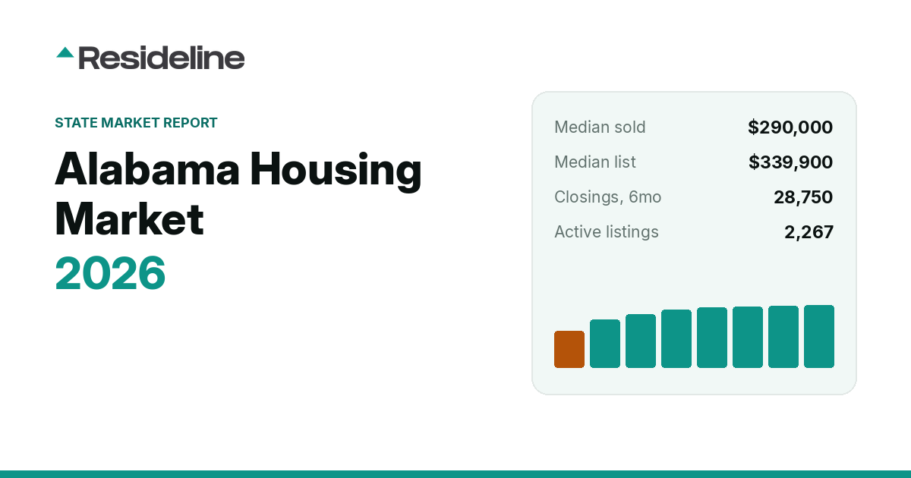Click the 28,750 closings value
911x478 pixels.
click(x=803, y=197)
